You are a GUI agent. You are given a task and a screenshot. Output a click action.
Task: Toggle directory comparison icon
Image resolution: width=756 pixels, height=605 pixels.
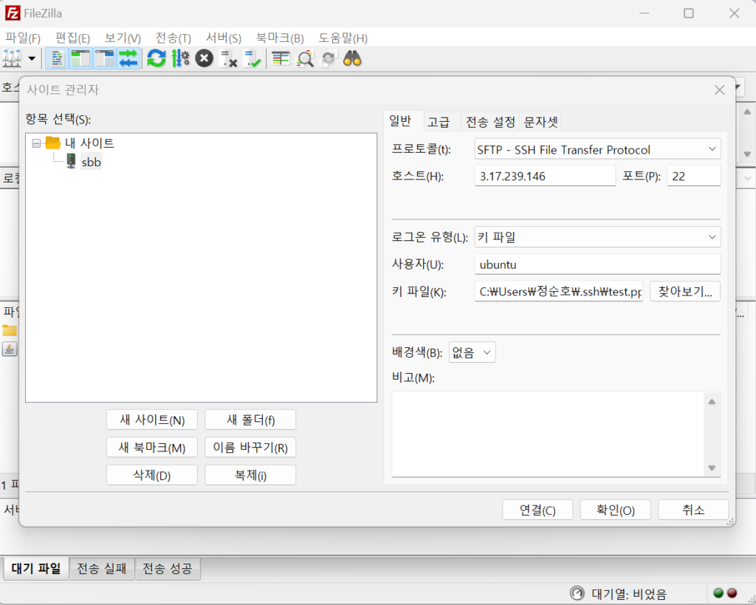[305, 59]
